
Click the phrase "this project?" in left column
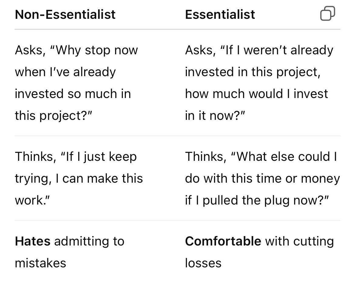[x=53, y=116]
